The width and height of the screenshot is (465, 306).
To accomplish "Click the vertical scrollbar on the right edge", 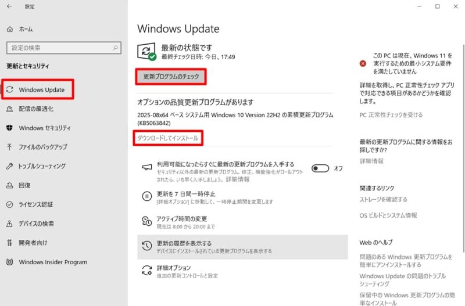I will (463, 148).
